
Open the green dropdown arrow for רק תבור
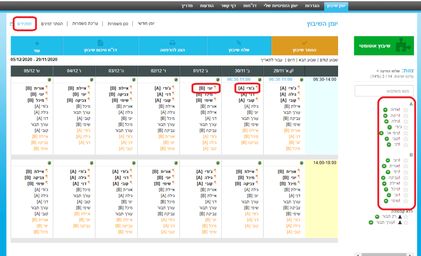[377, 216]
